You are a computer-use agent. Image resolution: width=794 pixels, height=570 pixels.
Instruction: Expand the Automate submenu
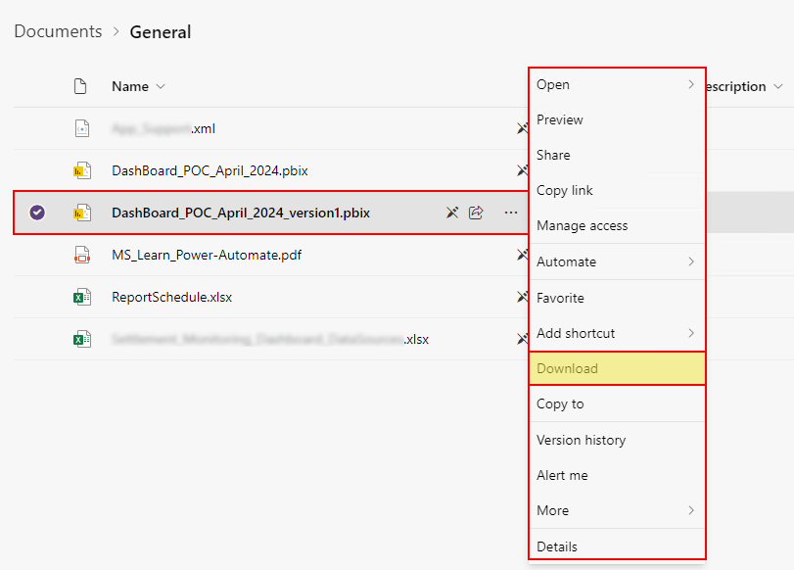tap(691, 261)
